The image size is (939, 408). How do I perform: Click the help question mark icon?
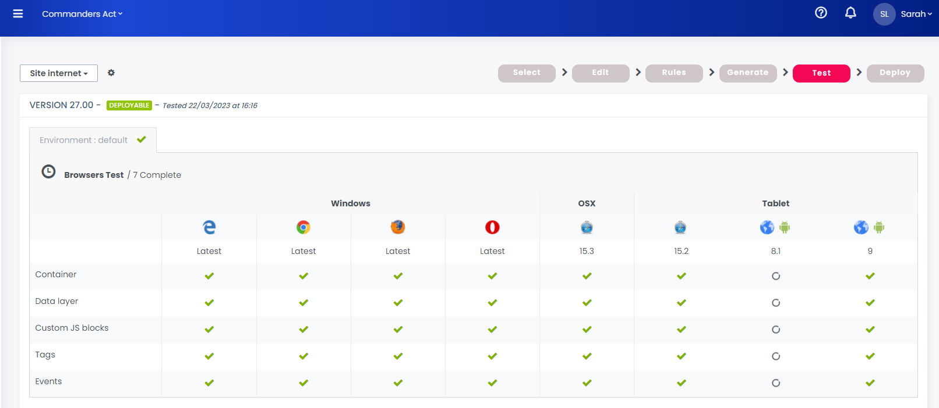(x=821, y=13)
